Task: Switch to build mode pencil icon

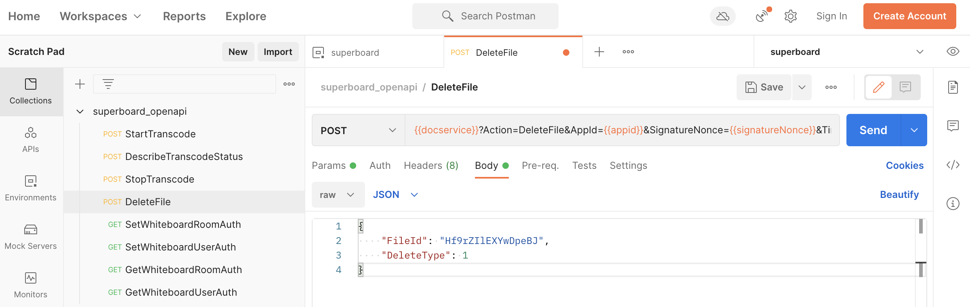Action: [879, 87]
